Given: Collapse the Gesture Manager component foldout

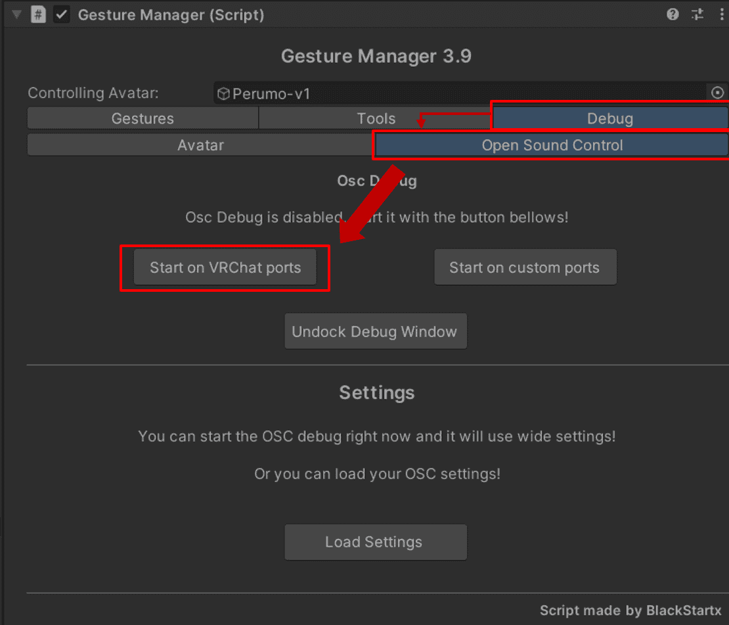Looking at the screenshot, I should pyautogui.click(x=16, y=14).
